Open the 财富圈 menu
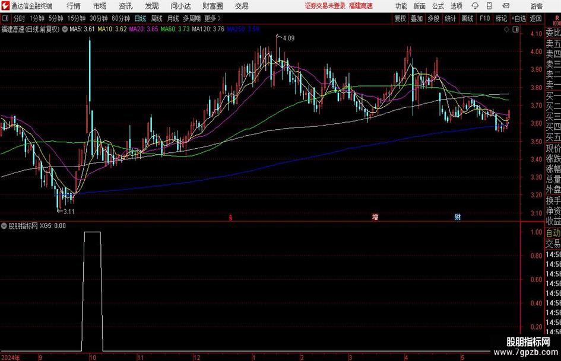Viewport: 561px width, 361px height. point(213,6)
